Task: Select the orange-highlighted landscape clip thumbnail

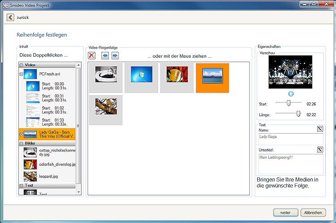Action: (x=212, y=78)
